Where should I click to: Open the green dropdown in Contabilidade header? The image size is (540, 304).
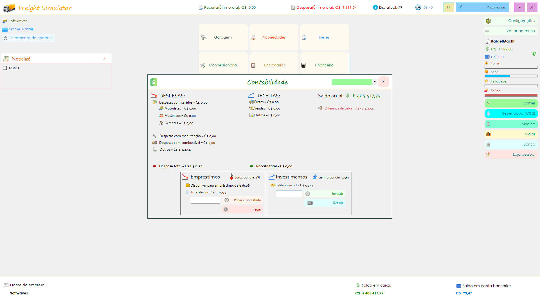point(375,82)
